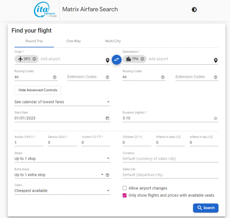Viewport: 230px width, 218px height.
Task: Open nearby airports pin for Destination
Action: click(x=216, y=60)
